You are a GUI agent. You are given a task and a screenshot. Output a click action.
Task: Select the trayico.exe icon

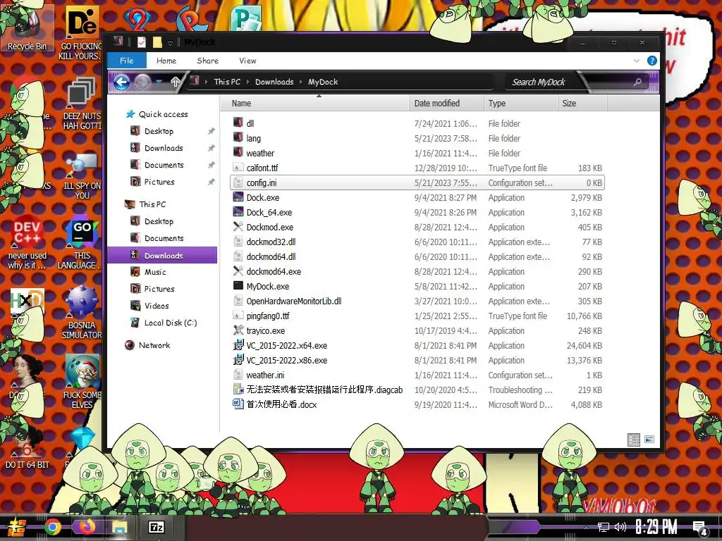238,330
